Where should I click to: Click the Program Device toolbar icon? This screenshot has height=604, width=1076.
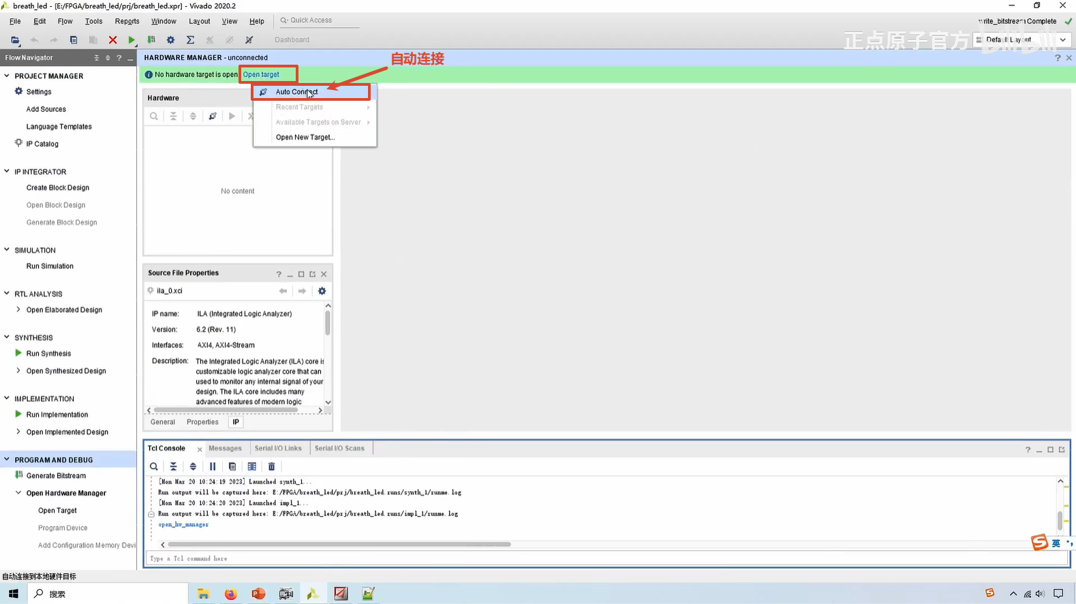[x=151, y=40]
